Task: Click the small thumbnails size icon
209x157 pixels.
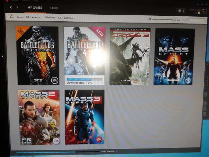Action: [150, 19]
